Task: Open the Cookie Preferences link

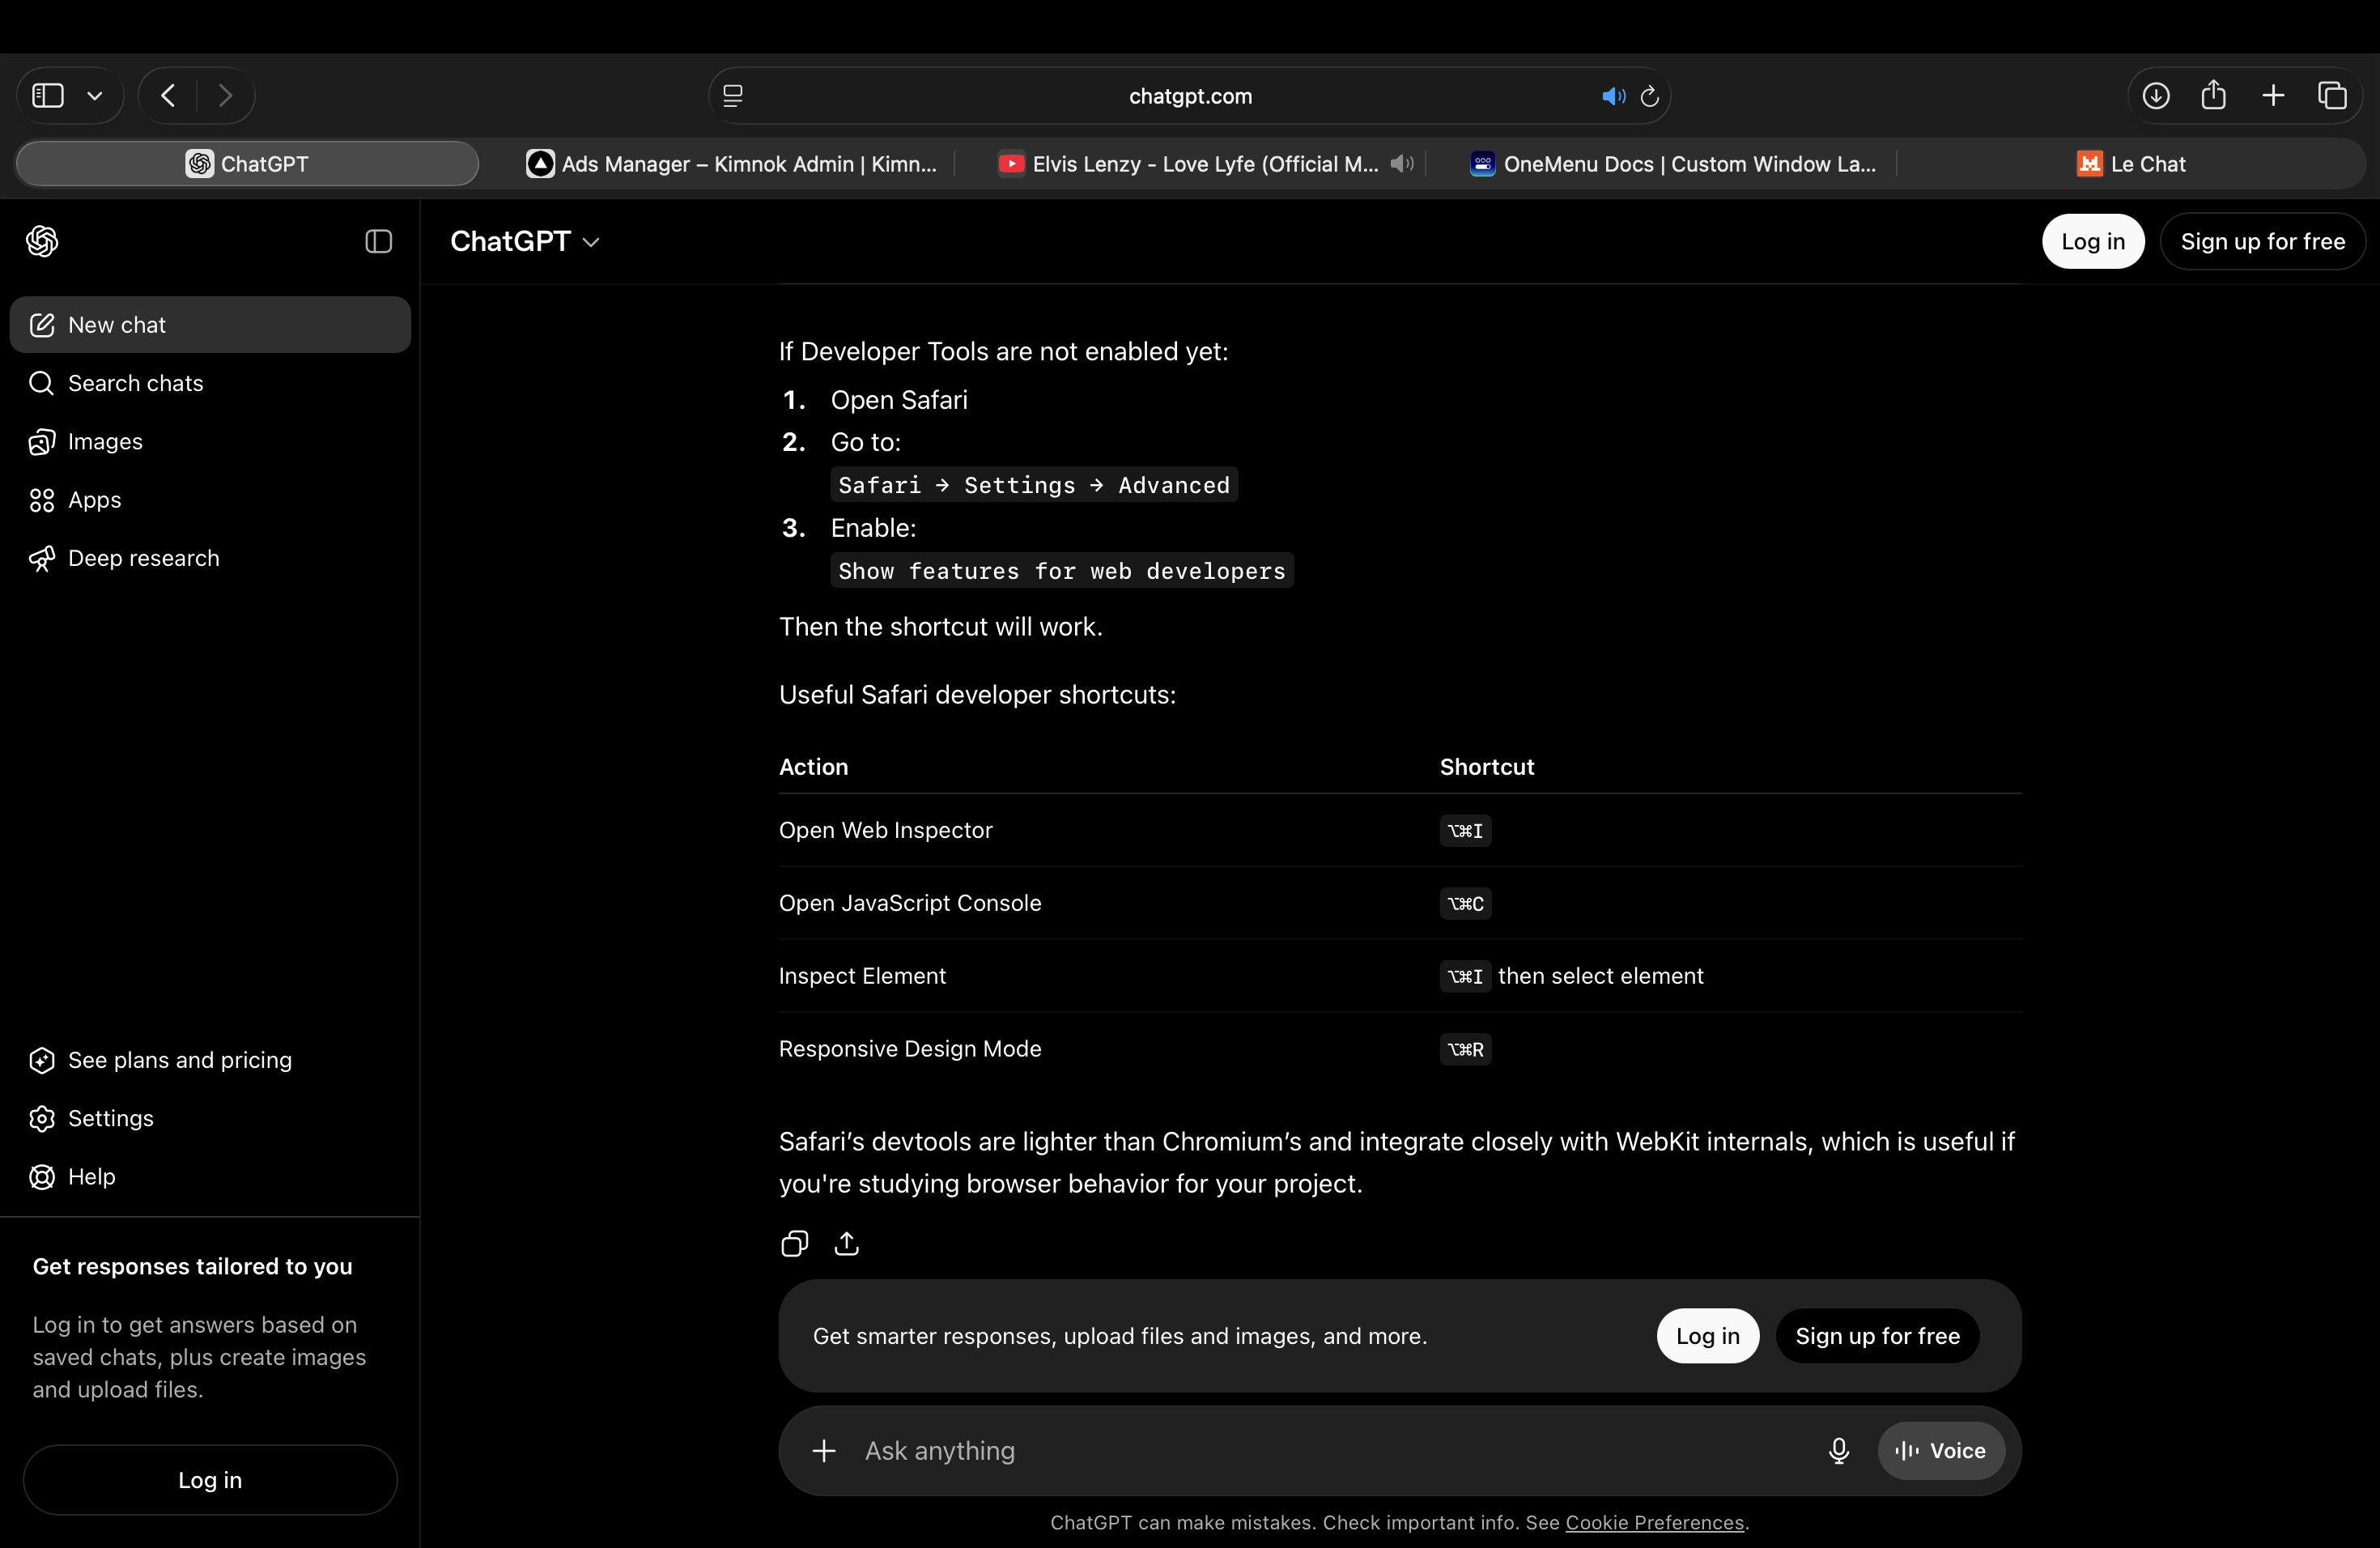Action: tap(1654, 1522)
